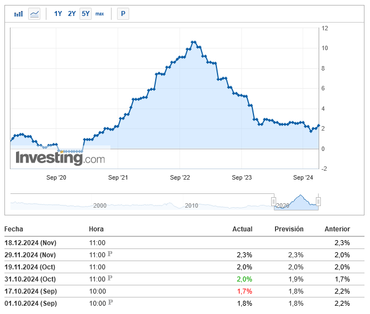Image resolution: width=370 pixels, height=314 pixels.
Task: Click actual 2,3% in 29.11.2024 row
Action: pyautogui.click(x=245, y=255)
